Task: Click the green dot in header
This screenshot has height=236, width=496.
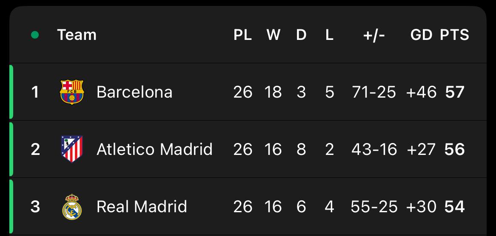Action: coord(35,35)
